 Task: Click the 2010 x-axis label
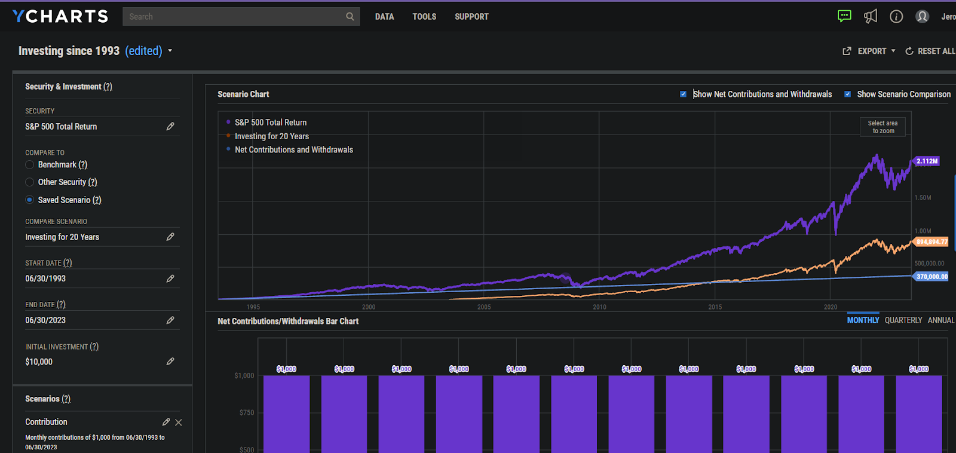pyautogui.click(x=599, y=307)
